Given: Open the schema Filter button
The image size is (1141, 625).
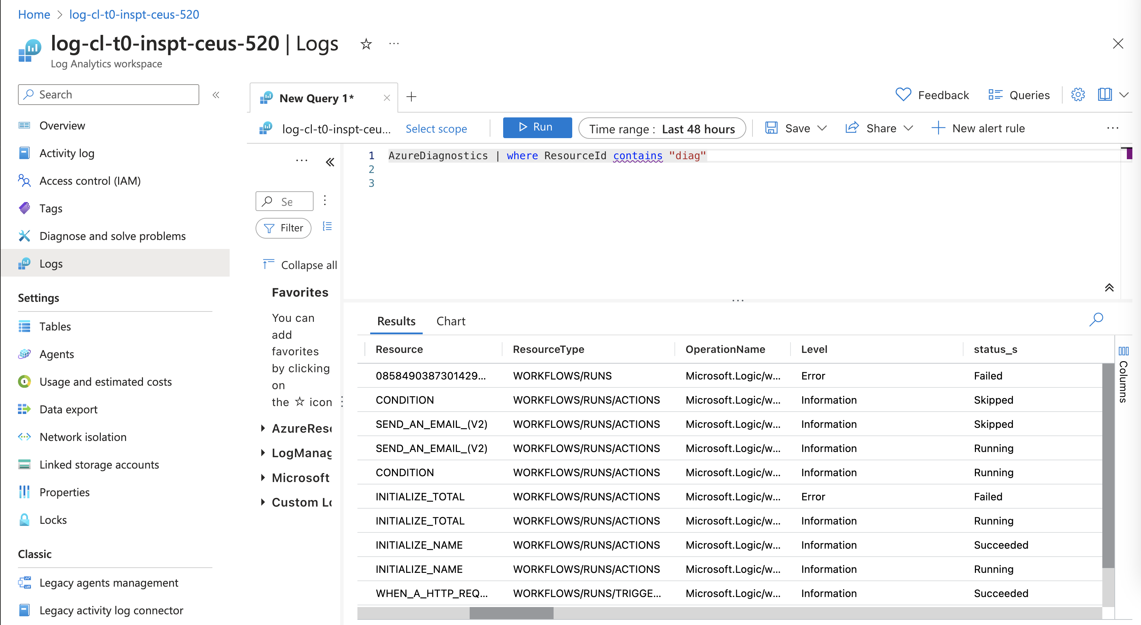Looking at the screenshot, I should coord(284,228).
